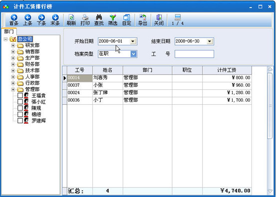
Task: Tick the checkbox for 罗建辉
Action: (x=20, y=121)
